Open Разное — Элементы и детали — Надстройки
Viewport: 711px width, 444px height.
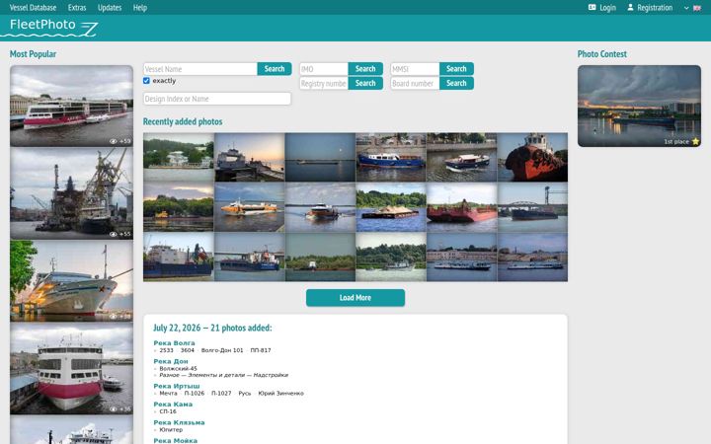point(224,375)
